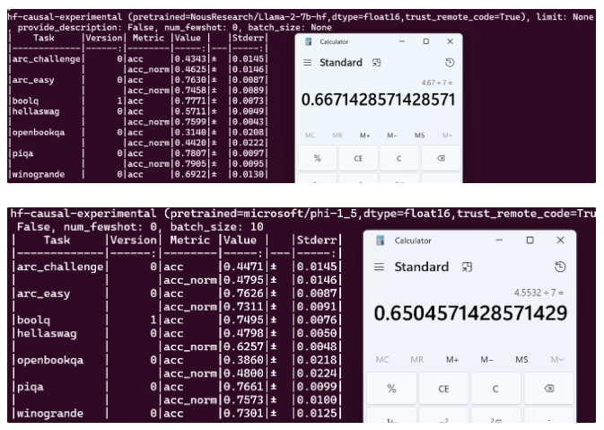Click MR in the 4.67 ÷ 7 calculator
The height and width of the screenshot is (430, 604).
(337, 136)
